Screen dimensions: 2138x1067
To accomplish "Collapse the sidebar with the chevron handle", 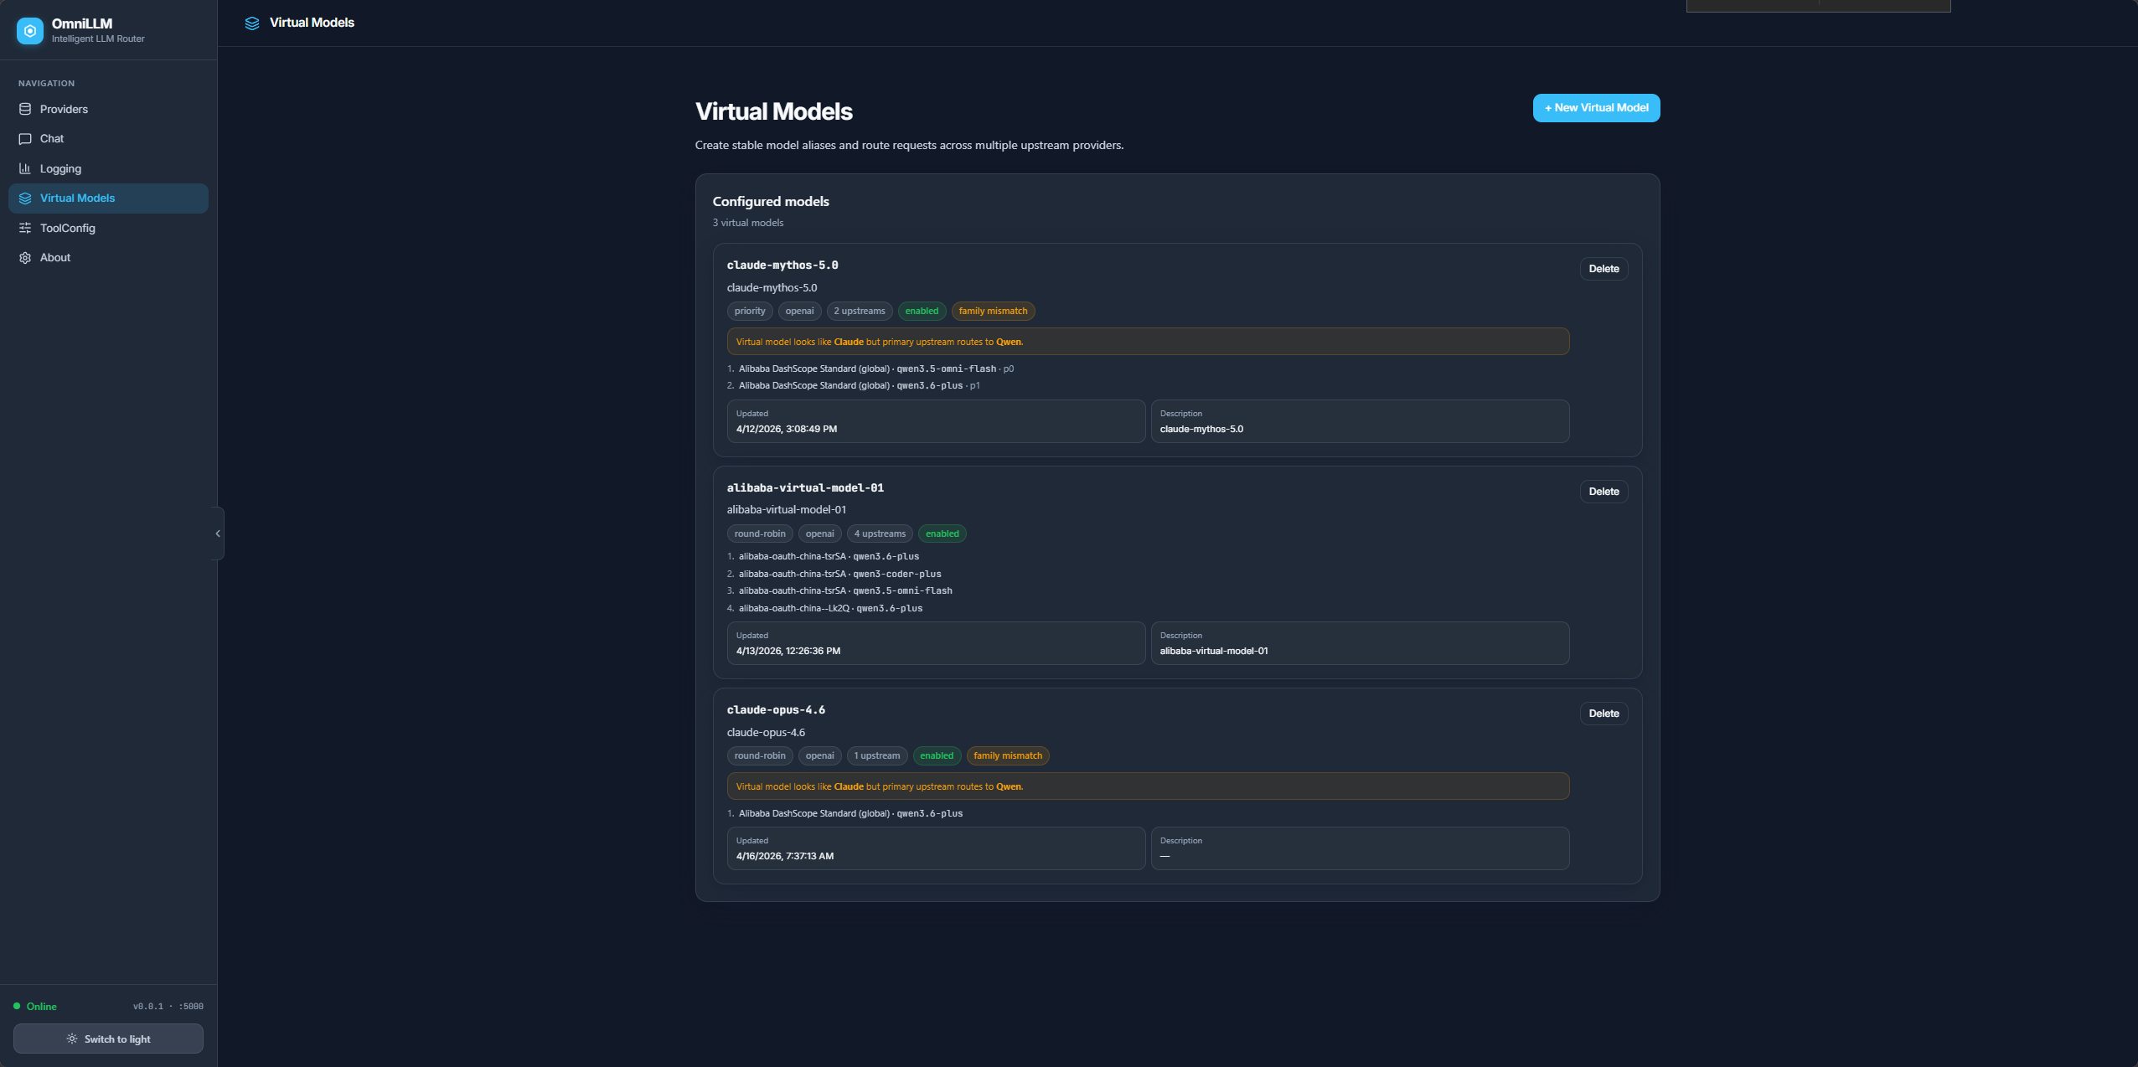I will coord(218,533).
